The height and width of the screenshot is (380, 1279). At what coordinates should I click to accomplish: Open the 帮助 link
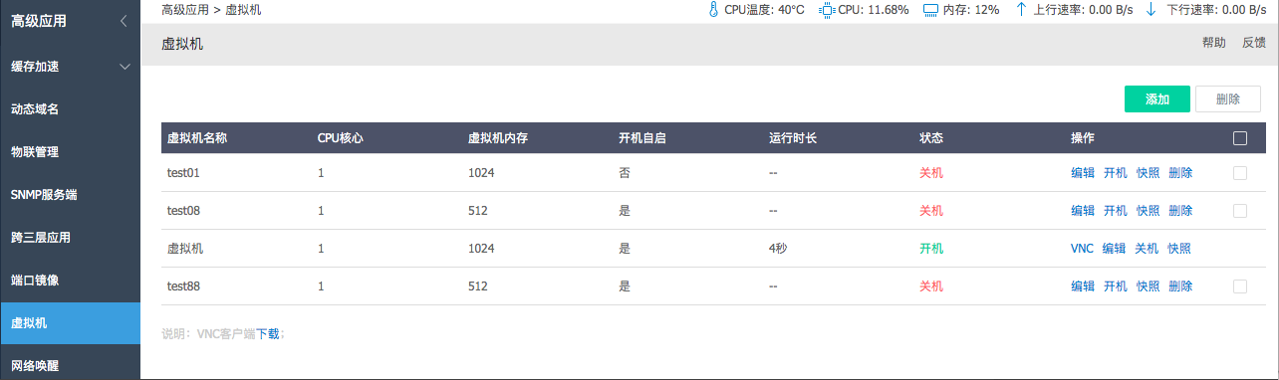click(x=1214, y=43)
